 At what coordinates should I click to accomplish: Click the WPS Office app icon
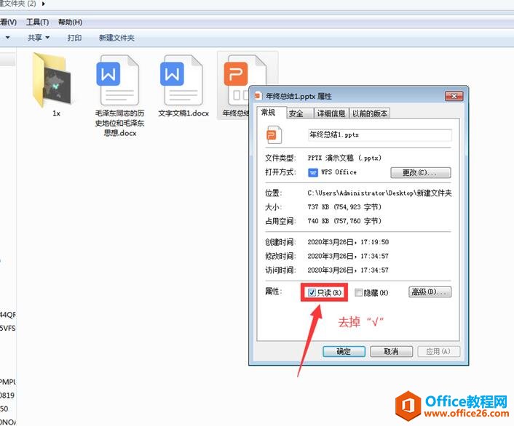(x=313, y=172)
